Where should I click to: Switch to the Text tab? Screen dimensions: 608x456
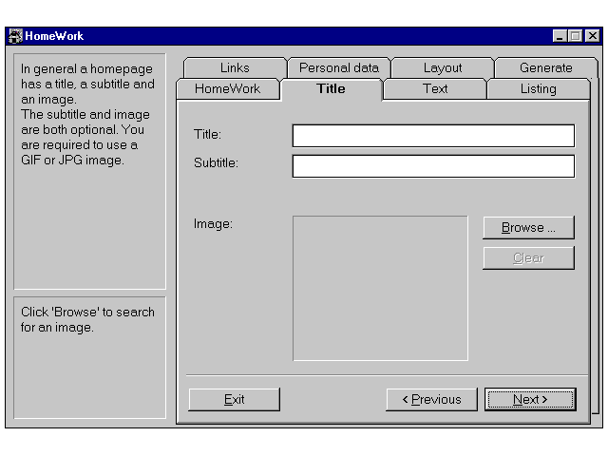[435, 89]
